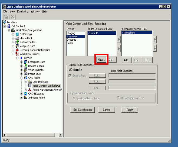Image resolution: width=178 pixels, height=147 pixels.
Task: Move action down with Actions down arrow
Action: [155, 48]
